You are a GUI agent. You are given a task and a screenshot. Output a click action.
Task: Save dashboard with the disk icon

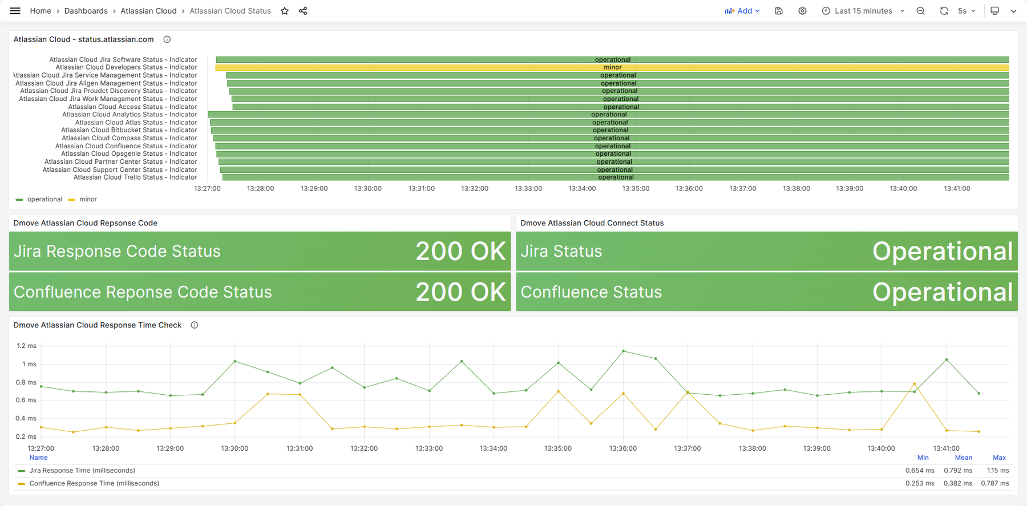tap(779, 11)
